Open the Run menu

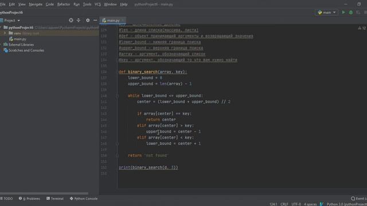click(x=76, y=4)
